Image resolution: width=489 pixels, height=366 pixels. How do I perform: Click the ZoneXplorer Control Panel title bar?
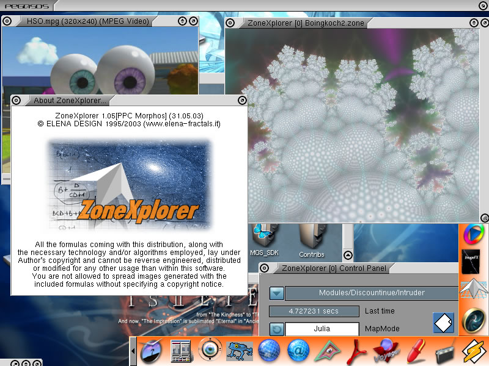point(334,268)
